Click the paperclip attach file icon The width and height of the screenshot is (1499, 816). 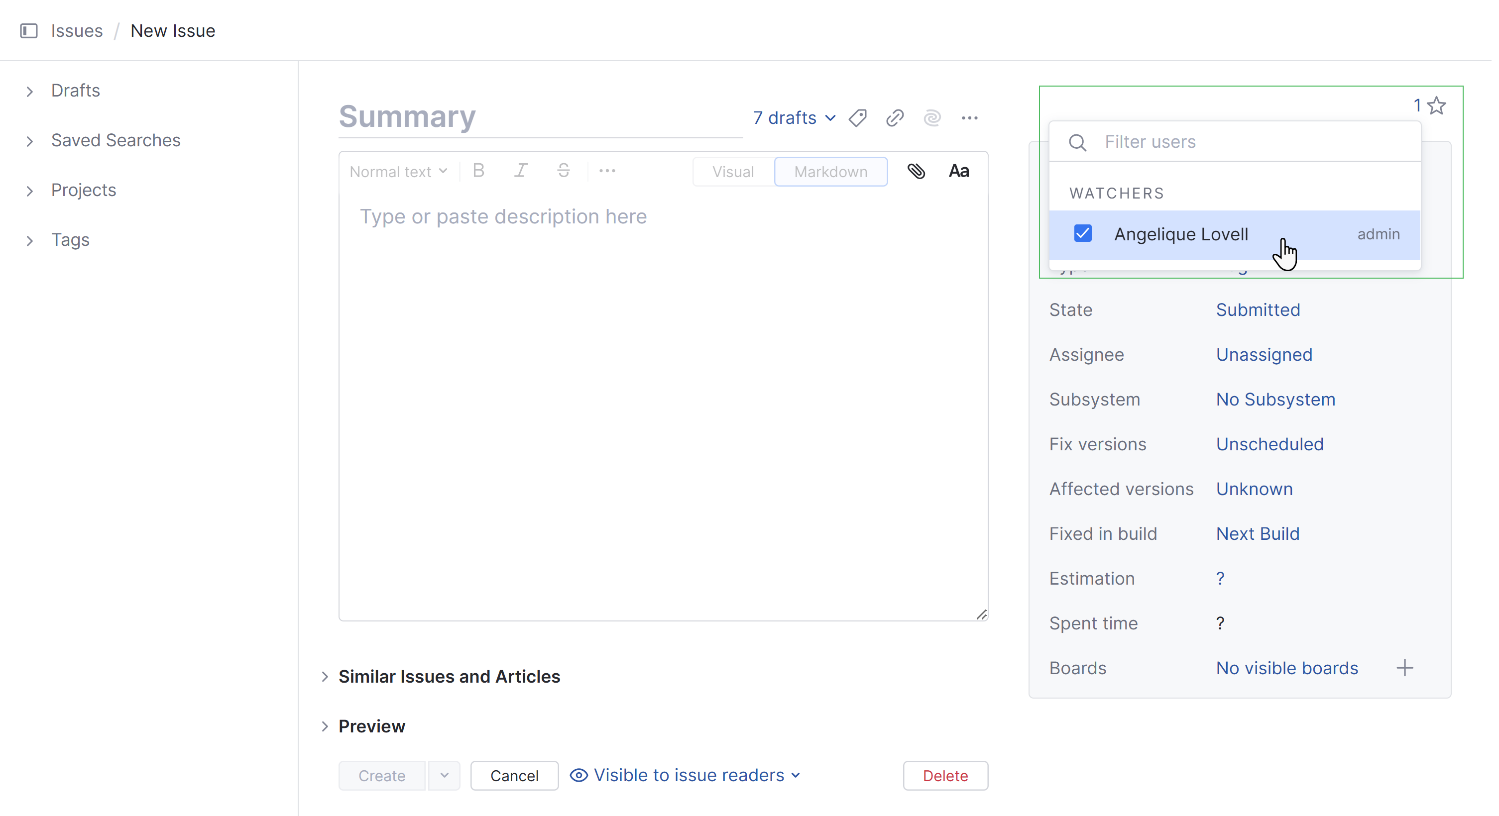[x=916, y=171]
